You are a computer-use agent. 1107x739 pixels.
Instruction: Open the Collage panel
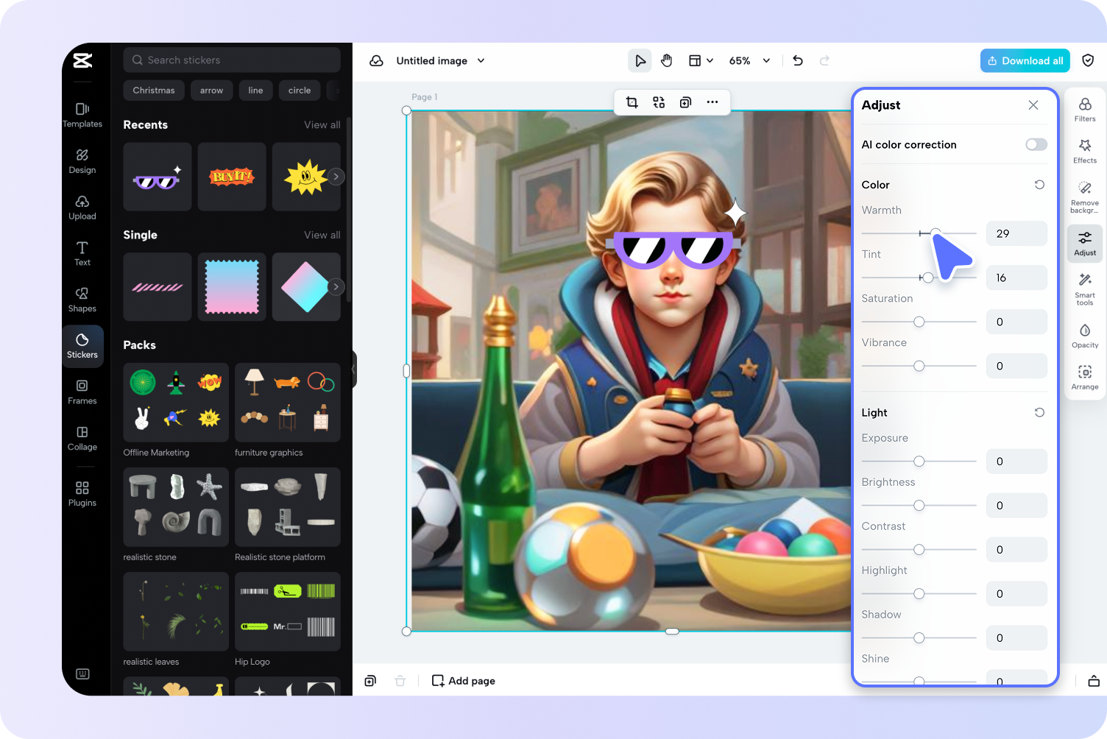[82, 438]
